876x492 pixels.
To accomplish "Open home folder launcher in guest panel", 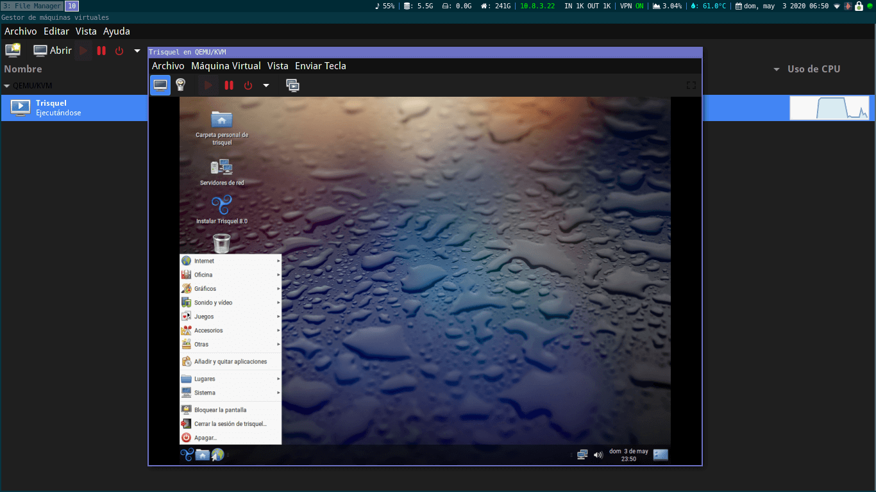I will pos(202,455).
